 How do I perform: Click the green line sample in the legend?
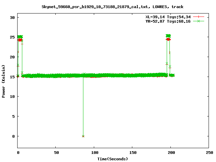[198, 21]
